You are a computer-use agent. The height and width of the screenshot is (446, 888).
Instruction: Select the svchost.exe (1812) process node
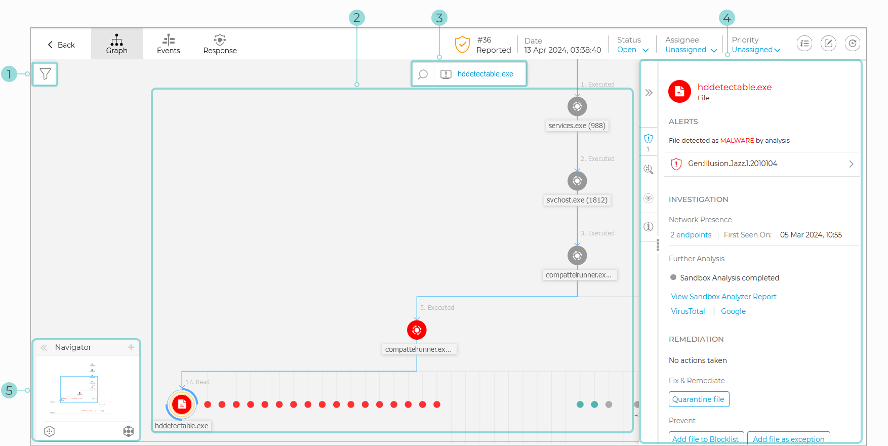(577, 181)
